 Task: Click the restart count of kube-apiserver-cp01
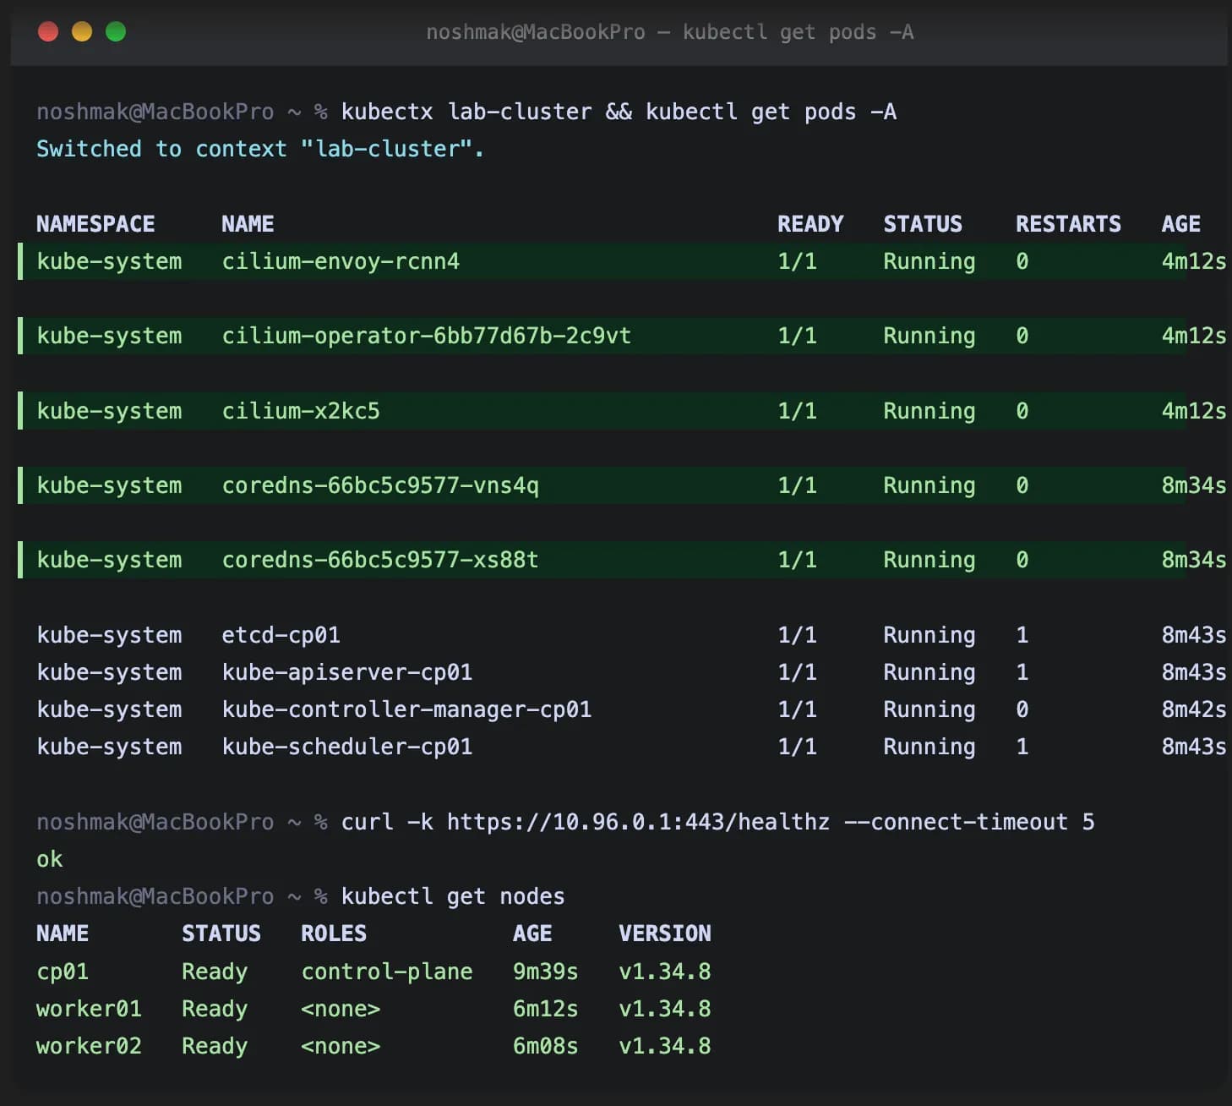click(x=1022, y=672)
